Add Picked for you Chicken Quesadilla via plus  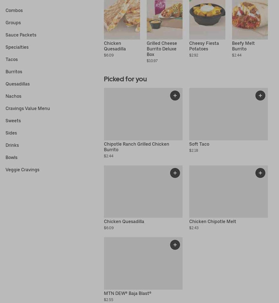coord(175,173)
